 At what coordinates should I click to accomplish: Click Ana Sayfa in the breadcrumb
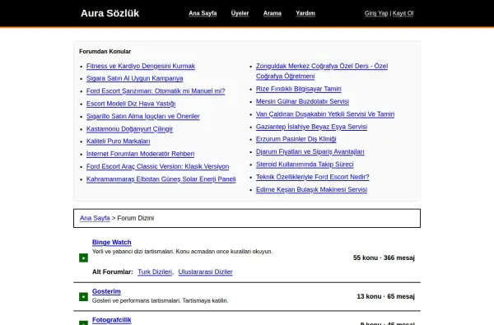[95, 218]
